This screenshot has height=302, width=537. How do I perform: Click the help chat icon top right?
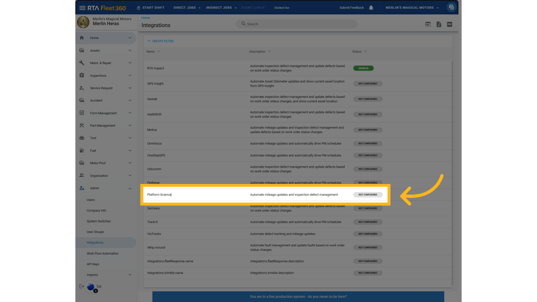click(x=451, y=7)
